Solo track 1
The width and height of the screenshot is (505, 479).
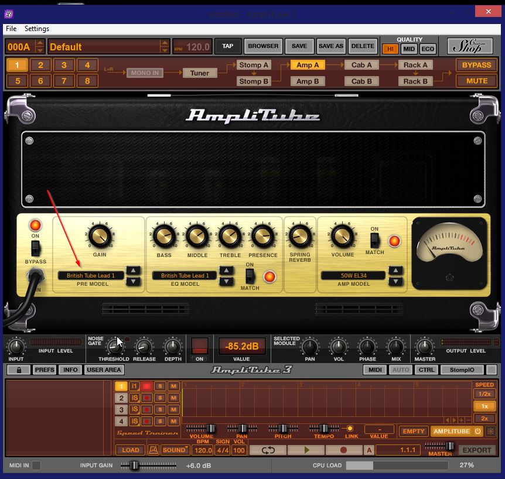point(160,386)
